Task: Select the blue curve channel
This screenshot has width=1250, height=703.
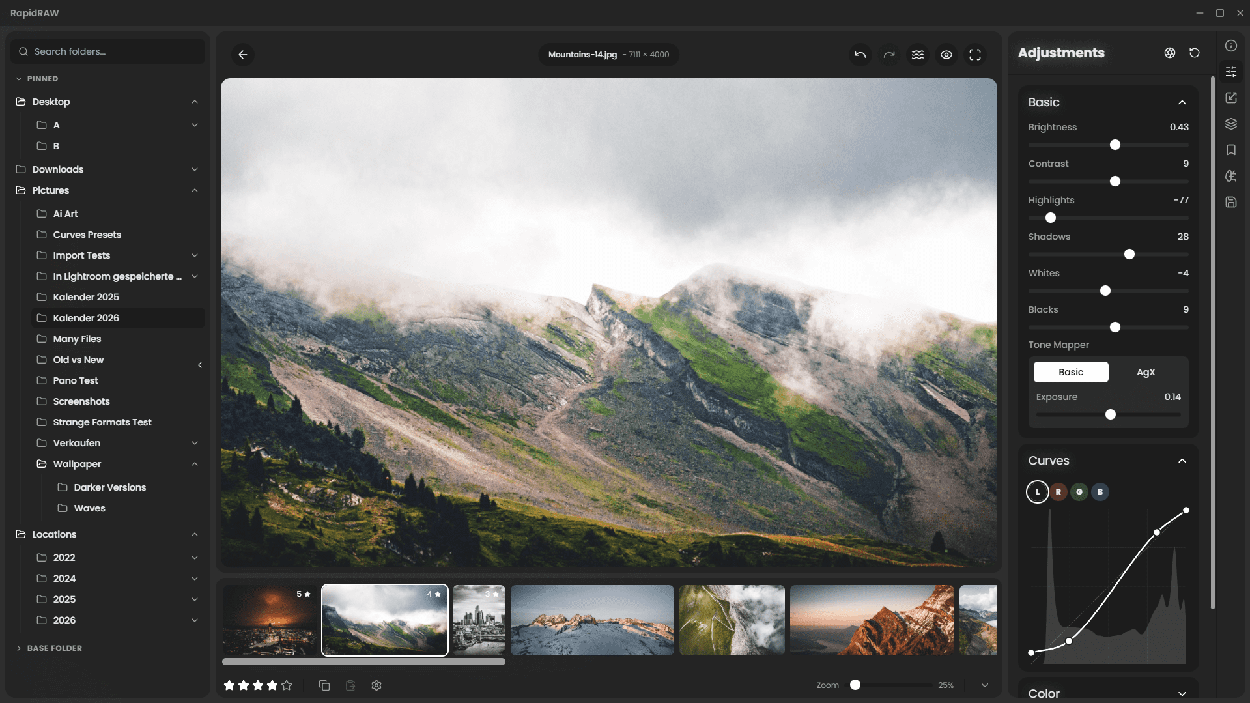Action: tap(1100, 492)
